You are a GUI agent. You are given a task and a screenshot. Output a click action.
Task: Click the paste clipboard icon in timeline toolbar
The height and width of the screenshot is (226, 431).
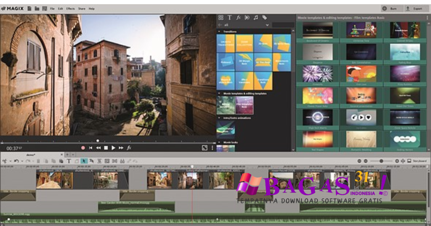(61, 161)
